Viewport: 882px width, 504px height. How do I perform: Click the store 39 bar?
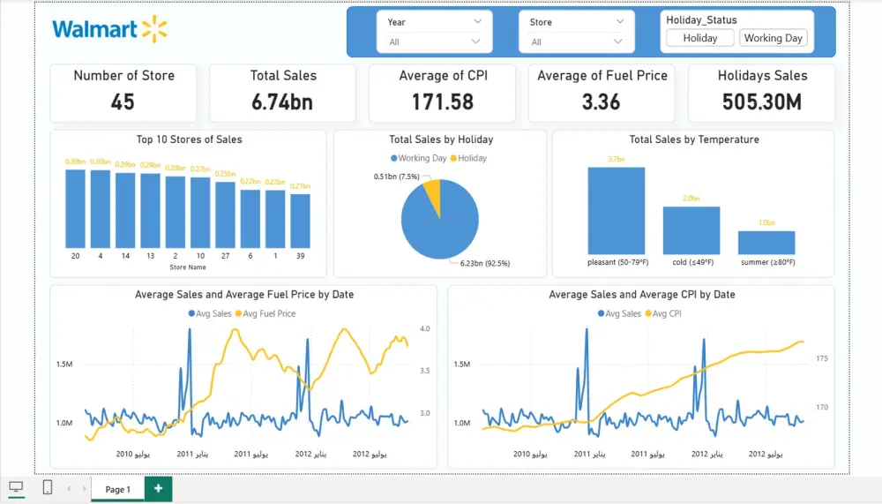coord(301,222)
